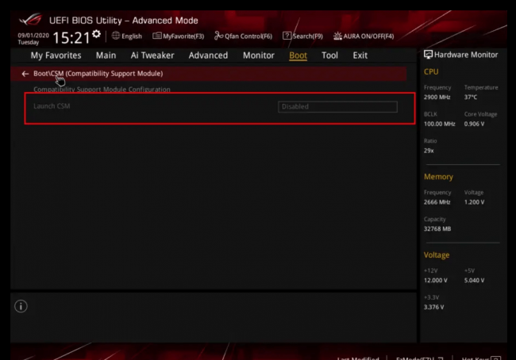Click Qfan Control(F6) text button

[248, 36]
